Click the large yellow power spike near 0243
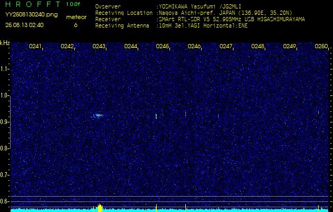The image size is (333, 212). coord(100,208)
